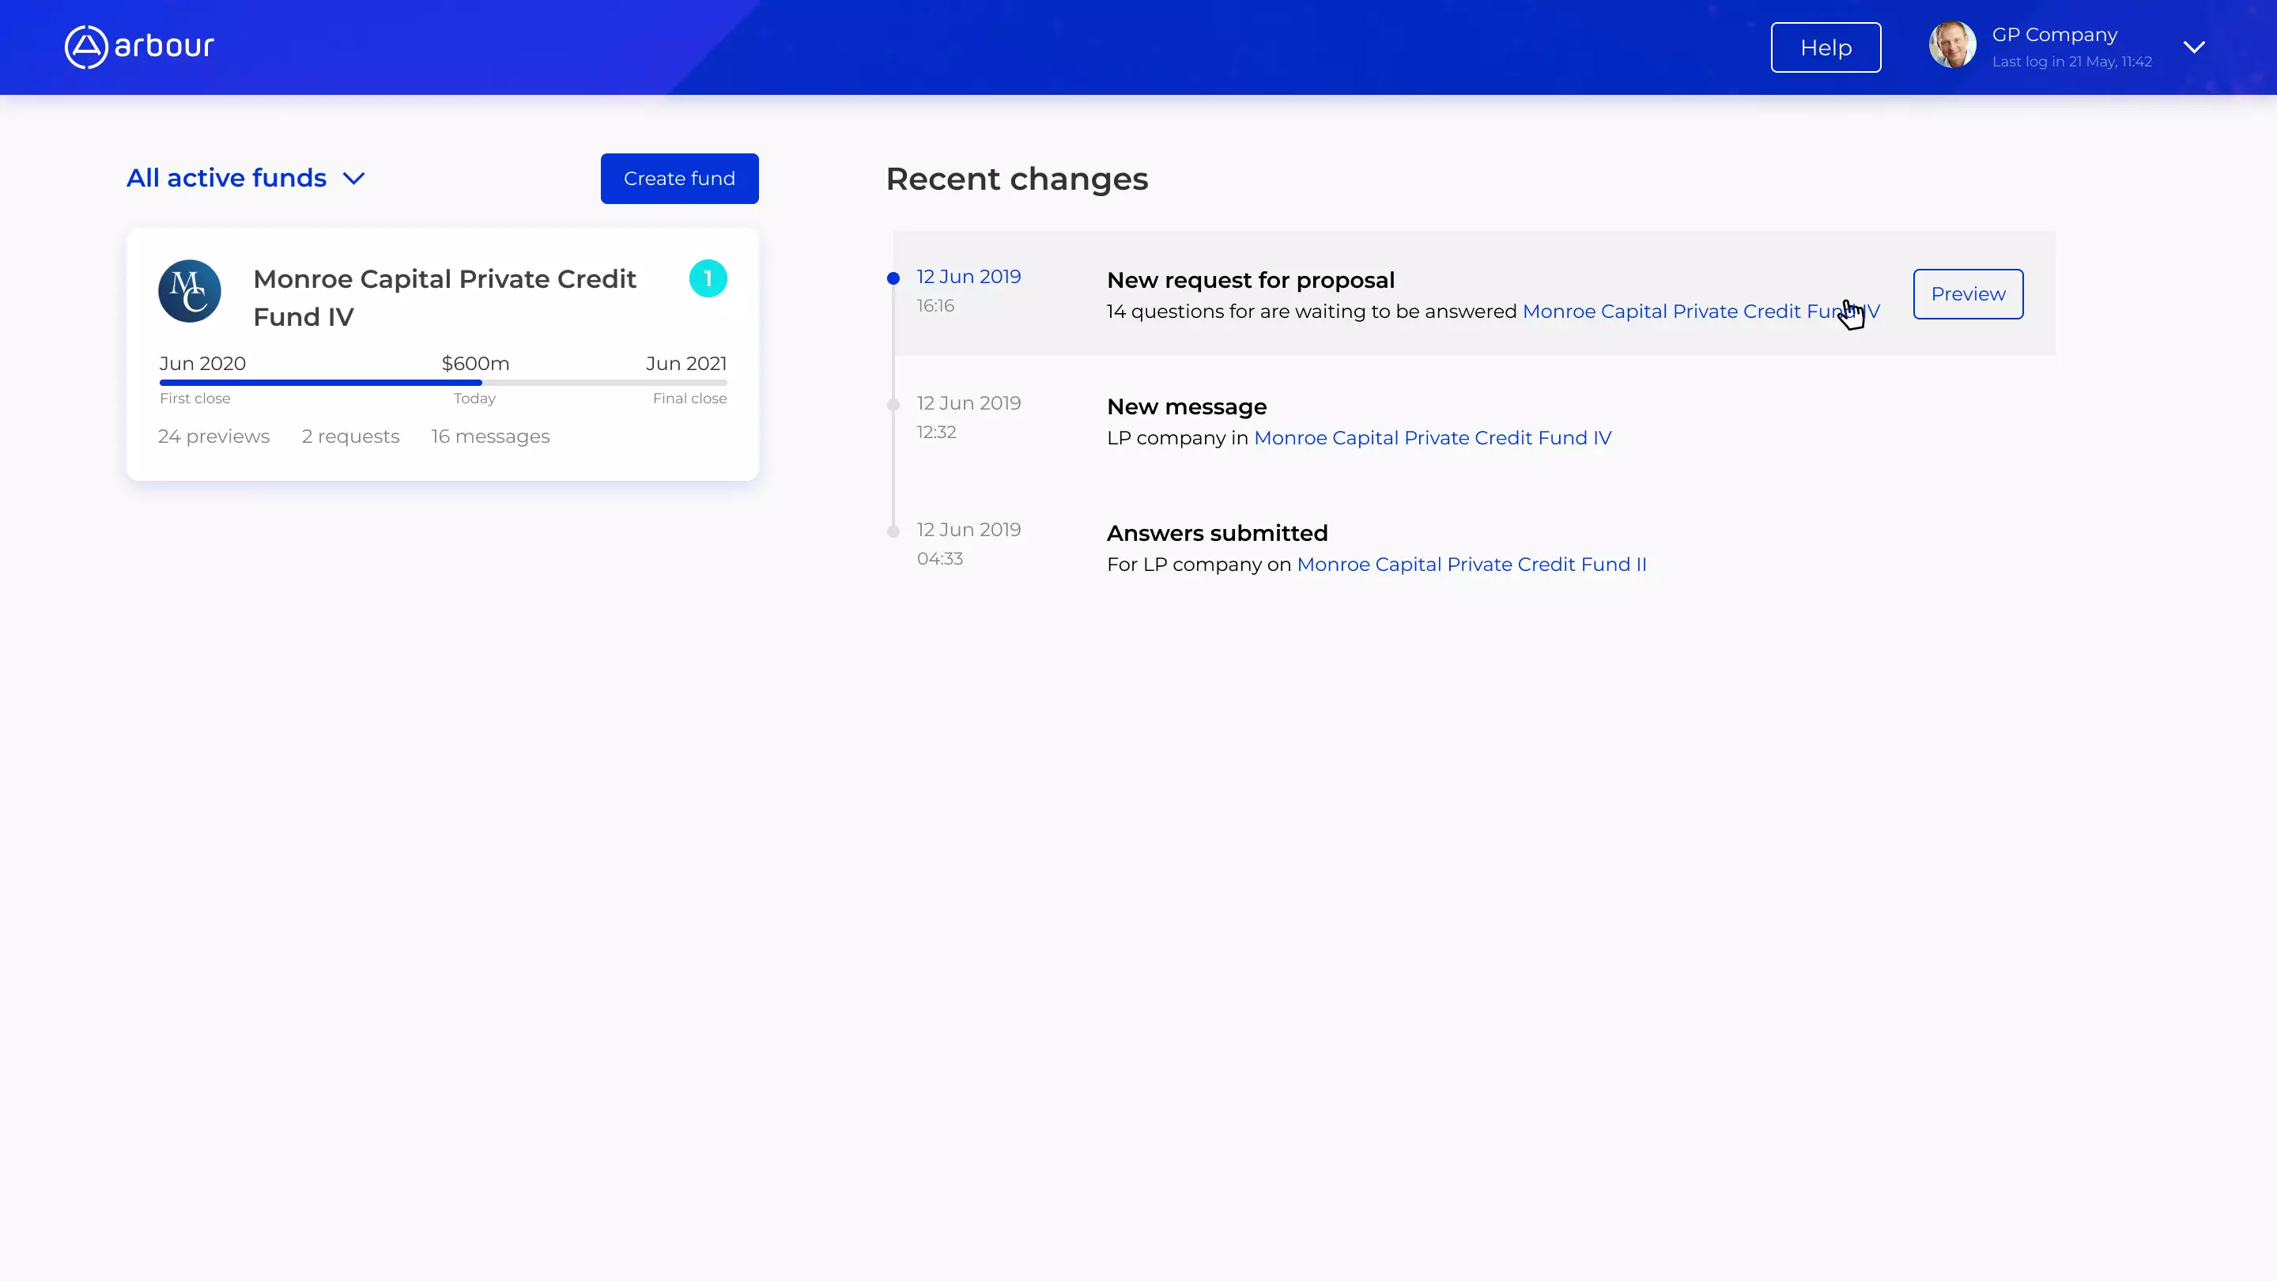2277x1281 pixels.
Task: Select the New request for proposal entry
Action: 1251,279
